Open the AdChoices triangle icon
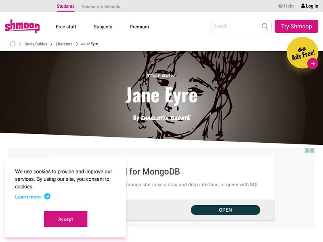 click(307, 150)
